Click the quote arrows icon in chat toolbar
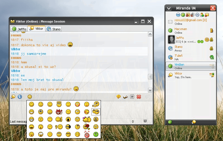 tap(132, 97)
